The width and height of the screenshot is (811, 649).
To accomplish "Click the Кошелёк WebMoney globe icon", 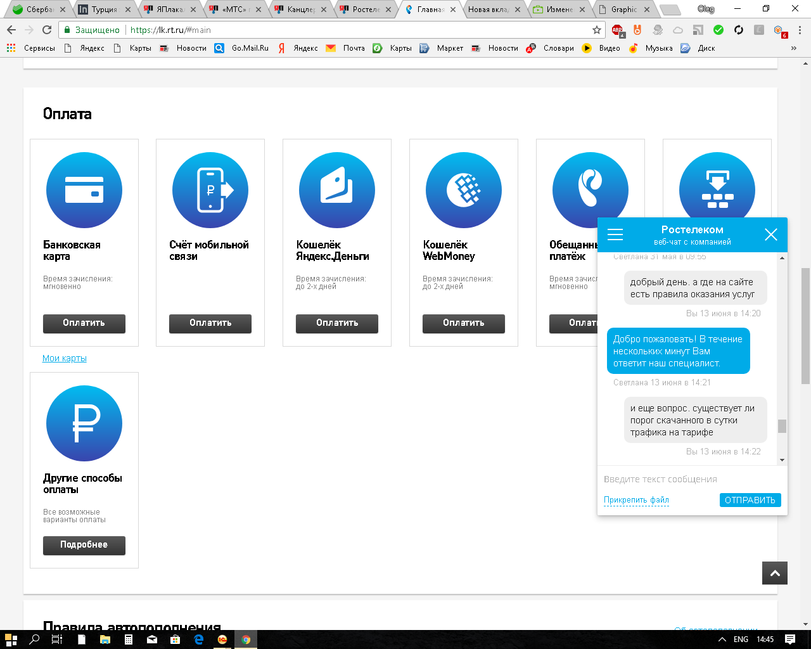I will (464, 190).
